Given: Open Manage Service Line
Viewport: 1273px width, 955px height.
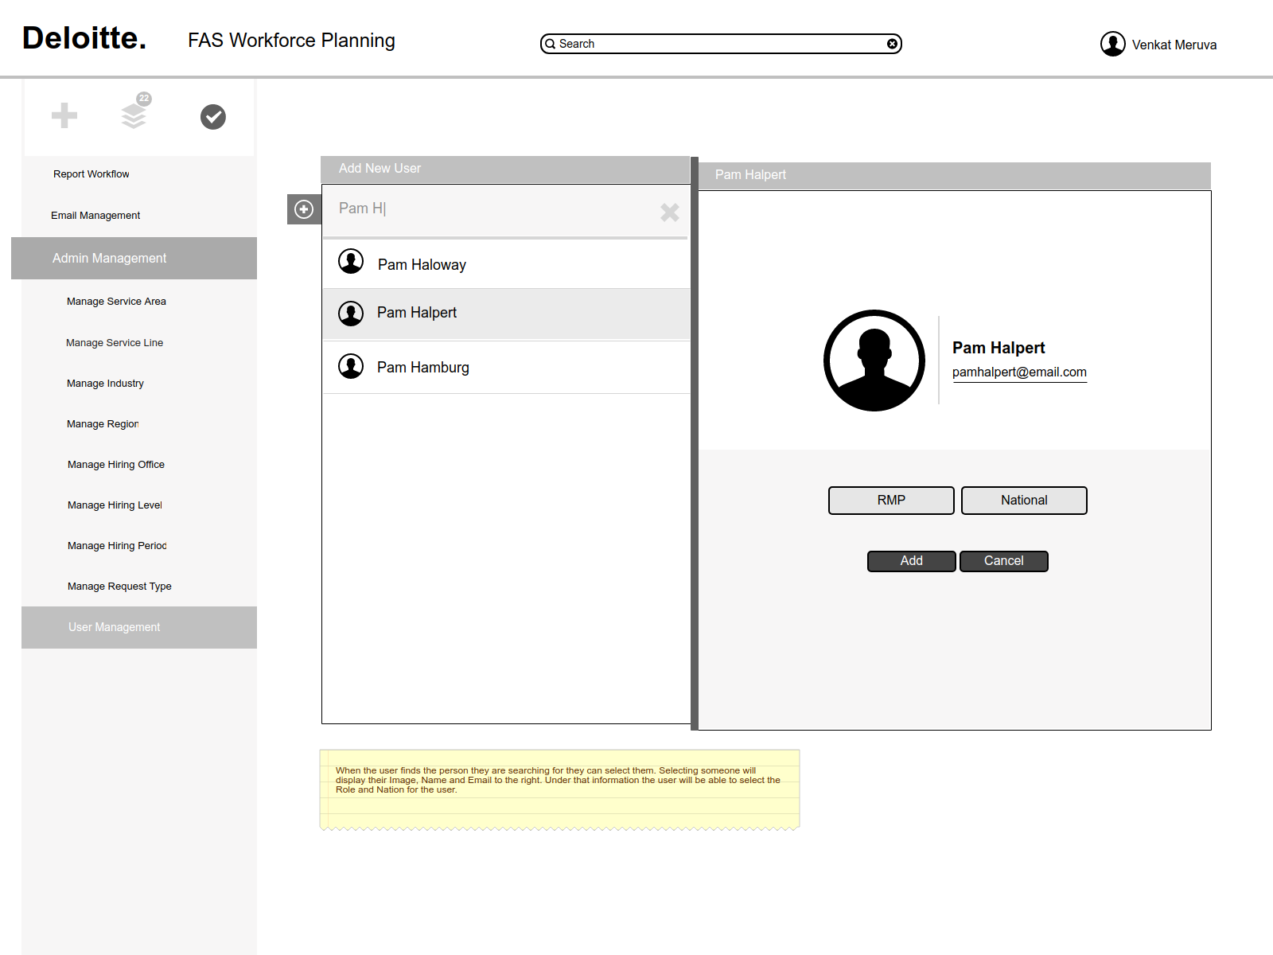Looking at the screenshot, I should (x=115, y=343).
